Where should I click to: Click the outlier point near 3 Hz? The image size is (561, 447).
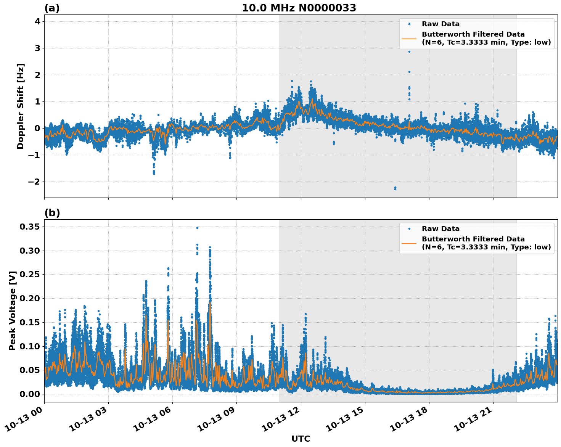point(408,52)
